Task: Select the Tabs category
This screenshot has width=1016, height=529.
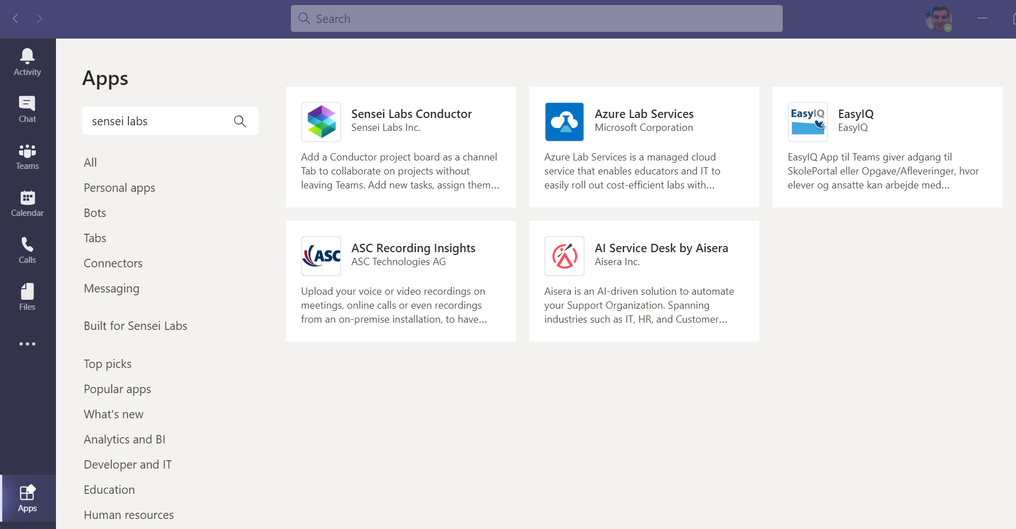Action: pos(95,238)
